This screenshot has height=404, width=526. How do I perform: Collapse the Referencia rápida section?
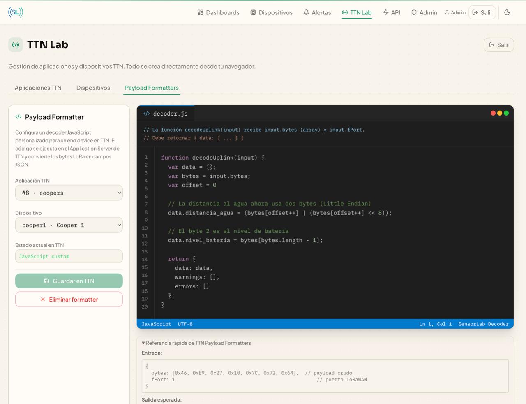tap(196, 343)
